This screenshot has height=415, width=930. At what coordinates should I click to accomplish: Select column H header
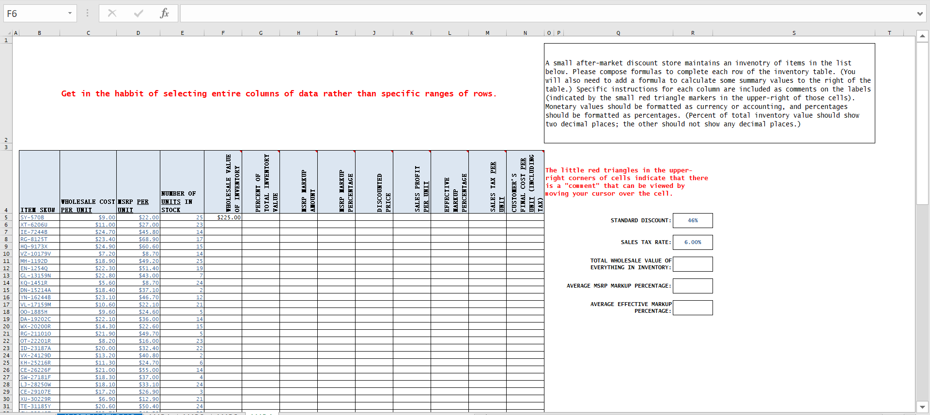point(298,33)
